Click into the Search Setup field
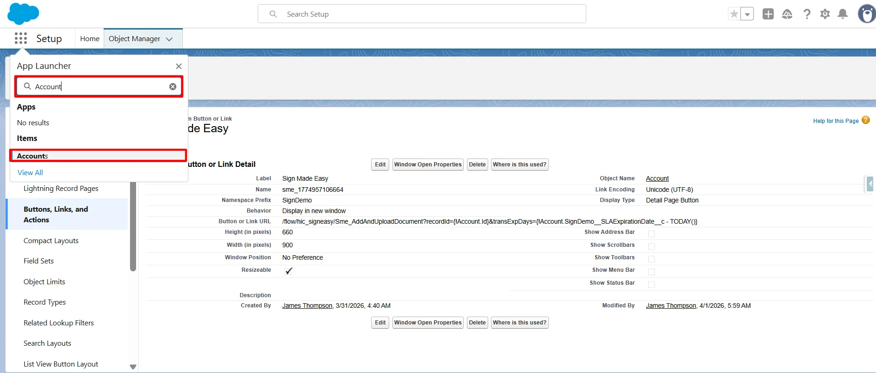This screenshot has height=373, width=876. point(422,14)
